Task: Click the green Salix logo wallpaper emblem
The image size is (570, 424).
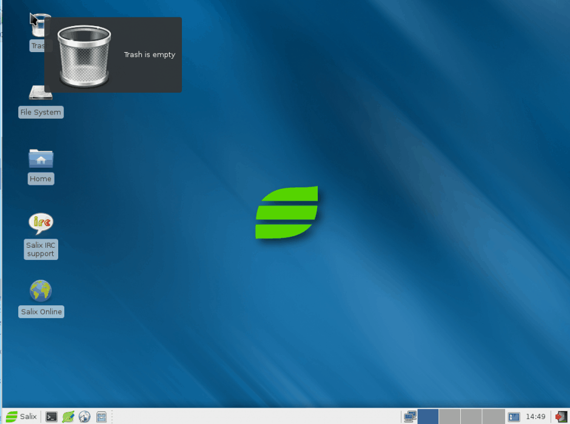Action: (x=287, y=213)
